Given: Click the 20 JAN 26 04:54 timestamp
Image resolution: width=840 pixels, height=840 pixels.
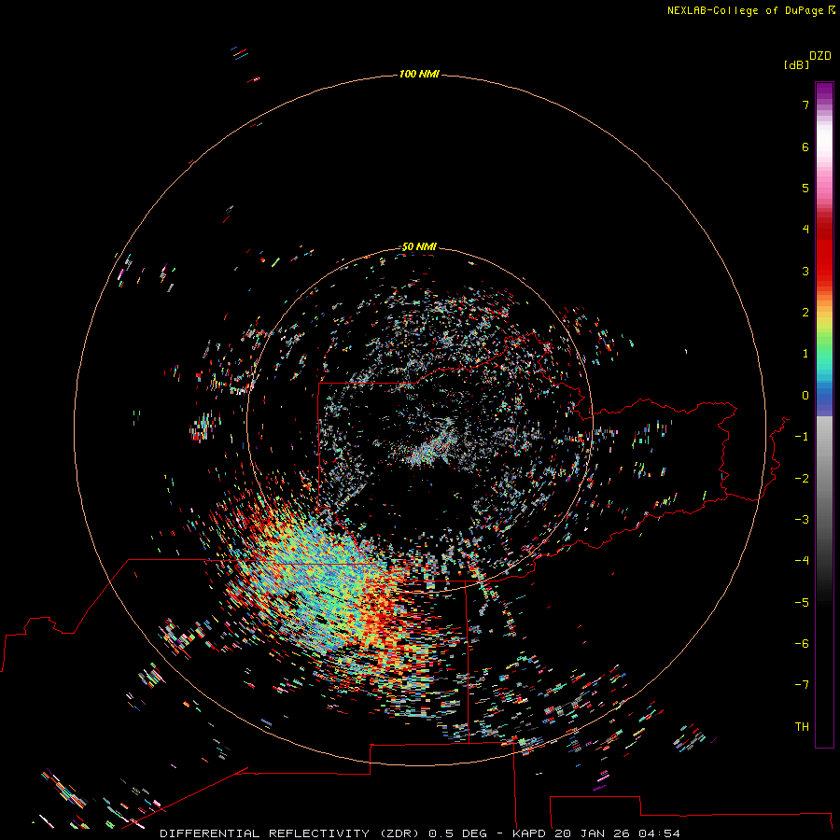Looking at the screenshot, I should coord(617,833).
